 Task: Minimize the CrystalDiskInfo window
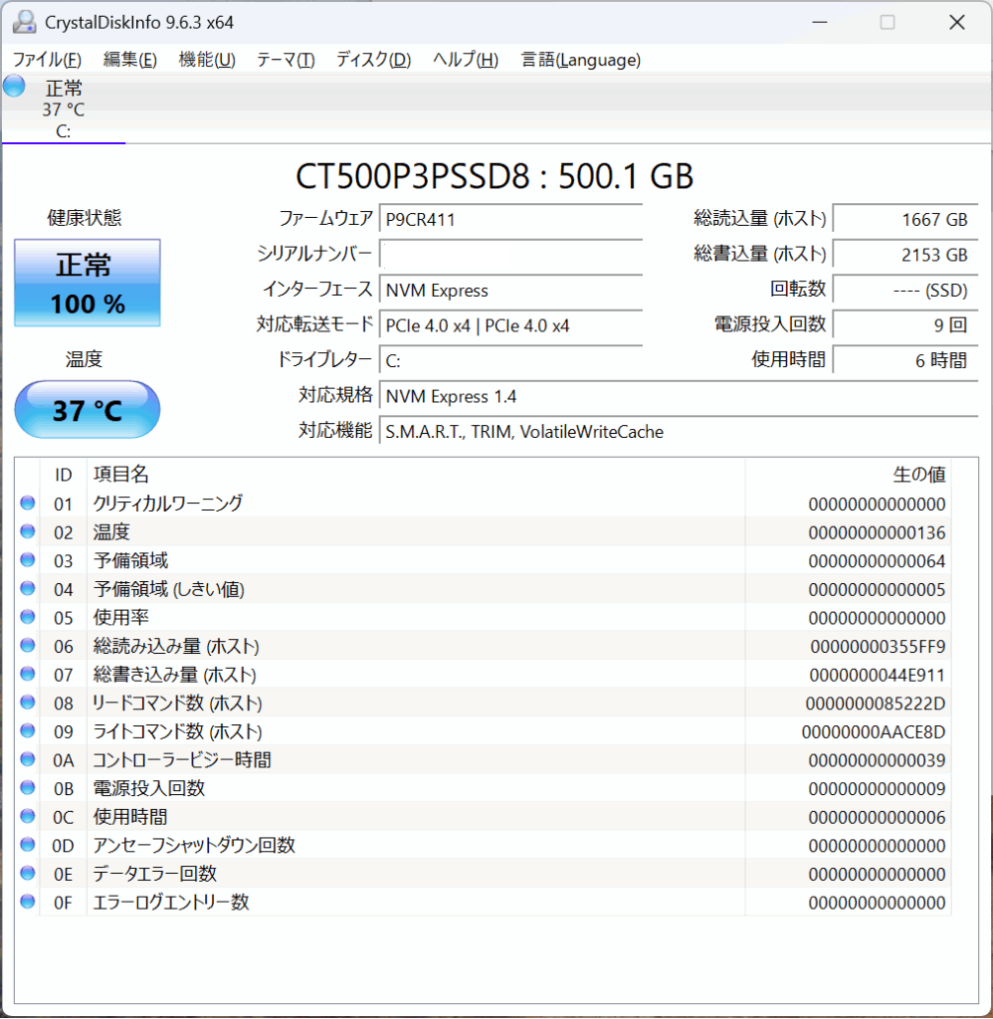pos(820,22)
